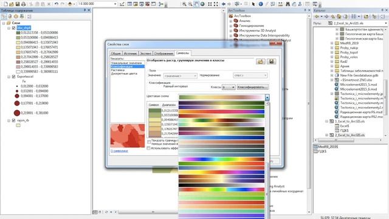Image resolution: width=389 pixels, height=219 pixels.
Task: Toggle visibility of the rajon_rb layer
Action: [13, 120]
